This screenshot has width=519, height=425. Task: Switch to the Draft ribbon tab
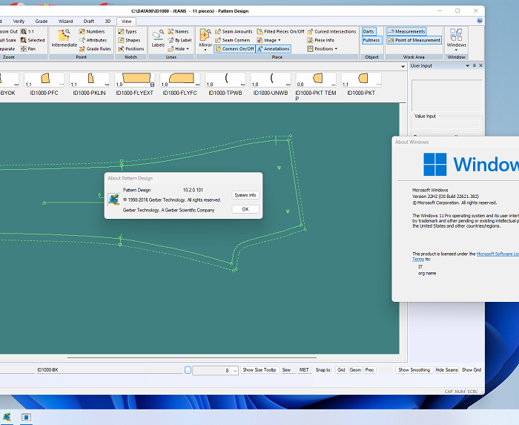89,22
